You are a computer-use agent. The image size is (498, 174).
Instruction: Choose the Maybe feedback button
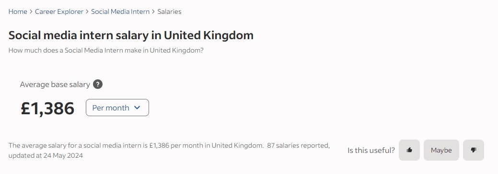click(x=441, y=150)
